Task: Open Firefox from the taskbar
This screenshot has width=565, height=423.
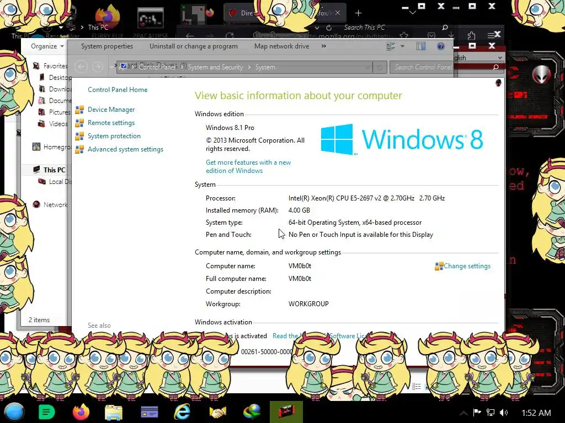Action: (x=81, y=412)
